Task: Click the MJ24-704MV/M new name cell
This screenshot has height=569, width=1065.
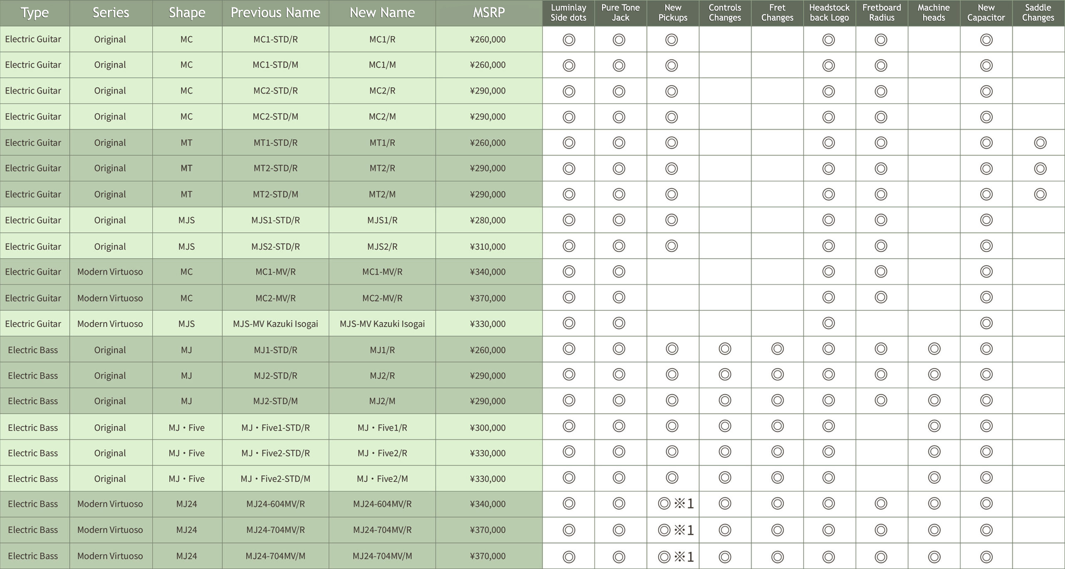Action: click(x=382, y=556)
